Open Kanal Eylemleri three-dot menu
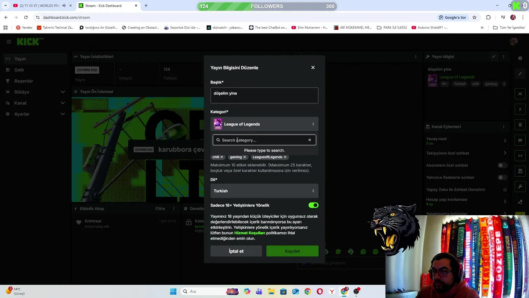 pos(503,127)
